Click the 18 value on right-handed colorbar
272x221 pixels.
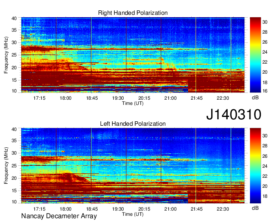pyautogui.click(x=265, y=82)
